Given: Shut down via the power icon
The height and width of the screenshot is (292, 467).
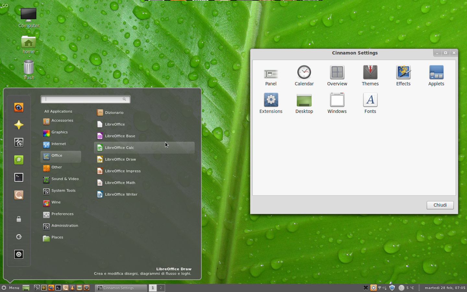Looking at the screenshot, I should point(18,254).
